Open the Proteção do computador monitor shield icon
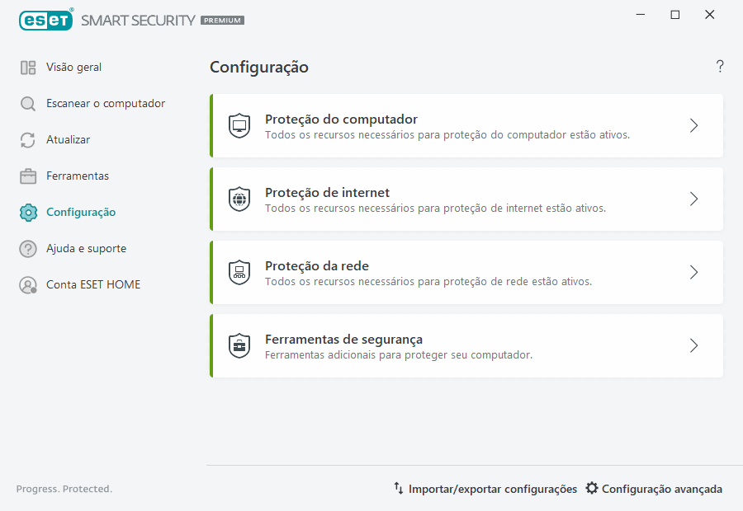Image resolution: width=743 pixels, height=511 pixels. tap(239, 124)
